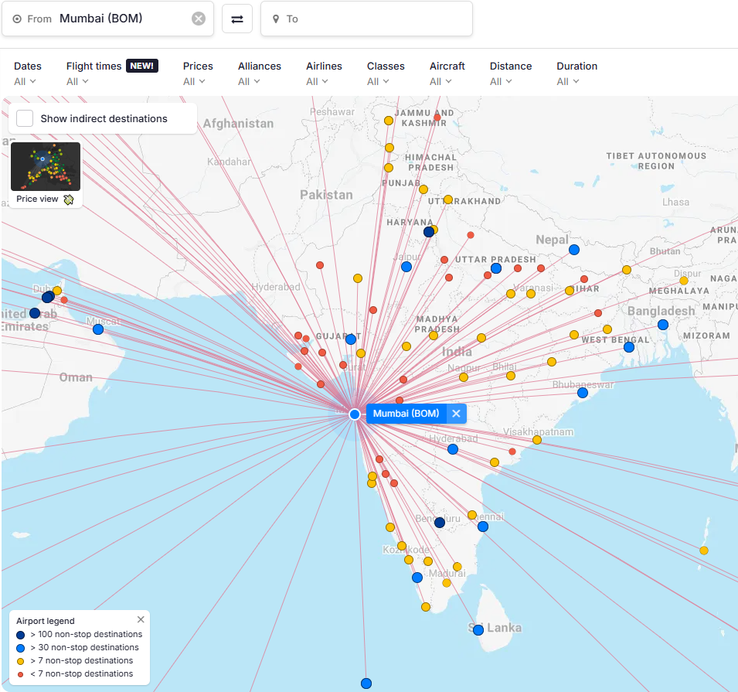Image resolution: width=738 pixels, height=692 pixels.
Task: Select the Nagpur yellow airport marker
Action: coord(464,377)
